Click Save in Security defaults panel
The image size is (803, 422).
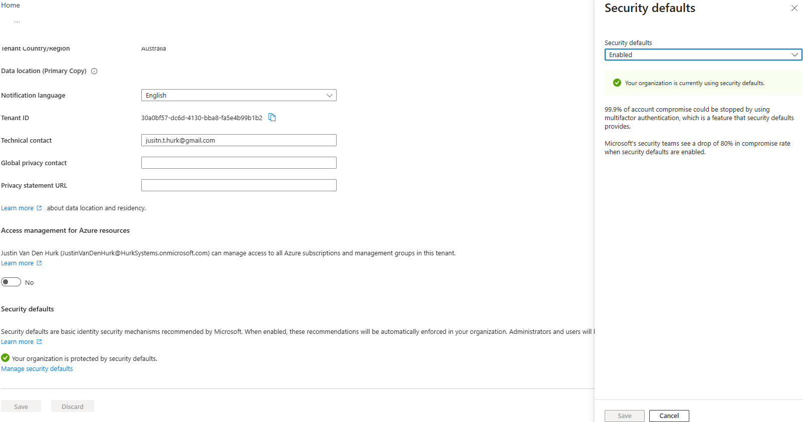tap(624, 415)
